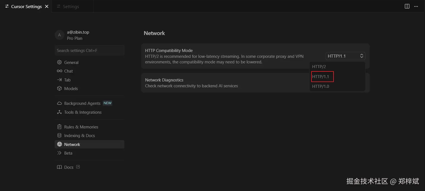Choose HTTP/1.1 from the dropdown list
425x191 pixels.
pyautogui.click(x=337, y=76)
